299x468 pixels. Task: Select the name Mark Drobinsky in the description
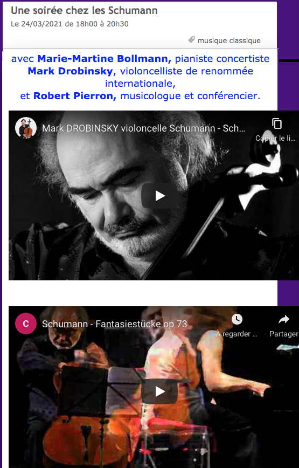(x=70, y=71)
